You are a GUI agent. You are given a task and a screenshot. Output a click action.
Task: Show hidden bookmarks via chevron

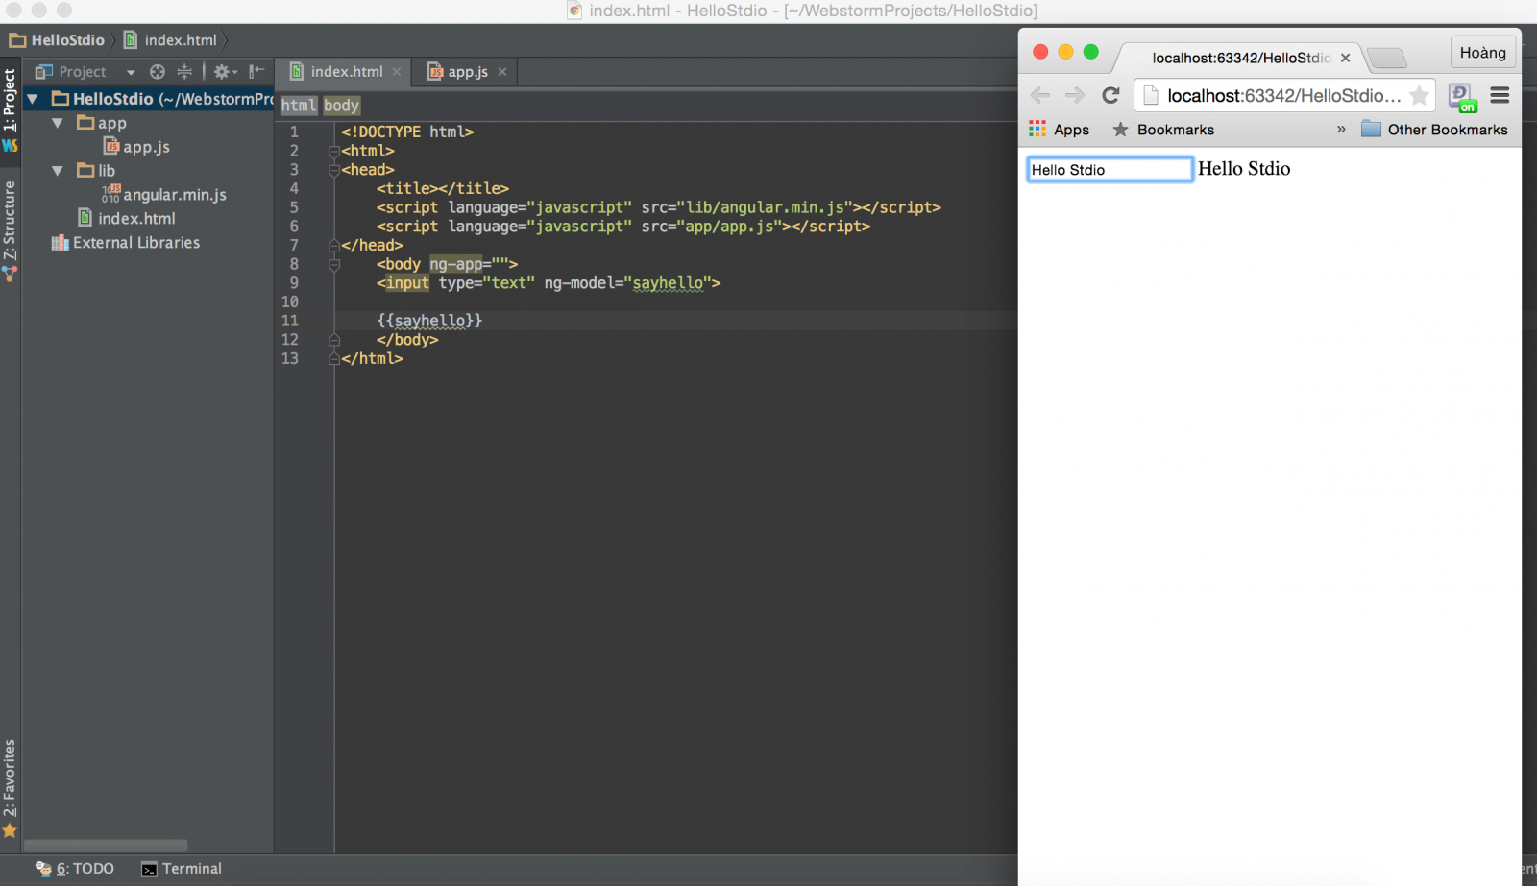(1341, 130)
